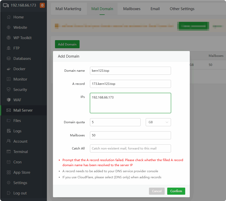Click the Home icon in sidebar

9,17
